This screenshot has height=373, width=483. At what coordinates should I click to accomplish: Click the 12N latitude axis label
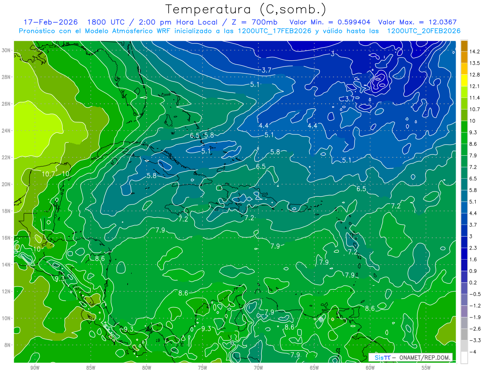coord(6,291)
